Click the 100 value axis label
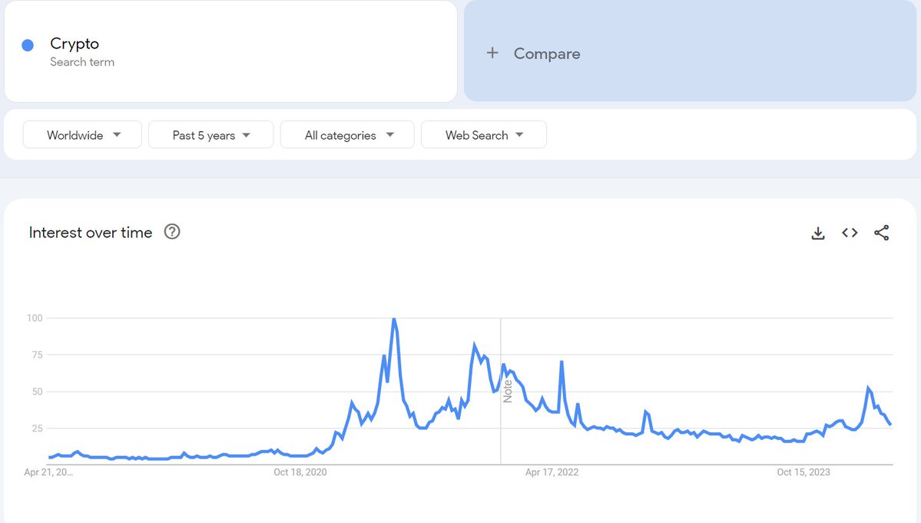Image resolution: width=921 pixels, height=523 pixels. pyautogui.click(x=33, y=318)
